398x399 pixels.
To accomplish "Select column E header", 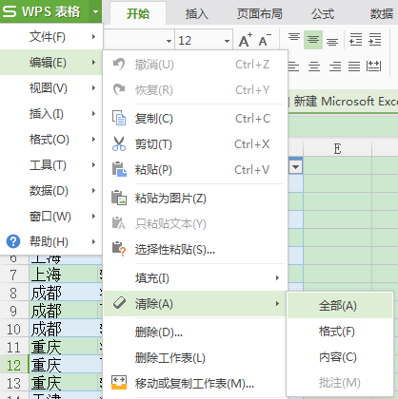I will click(x=337, y=148).
